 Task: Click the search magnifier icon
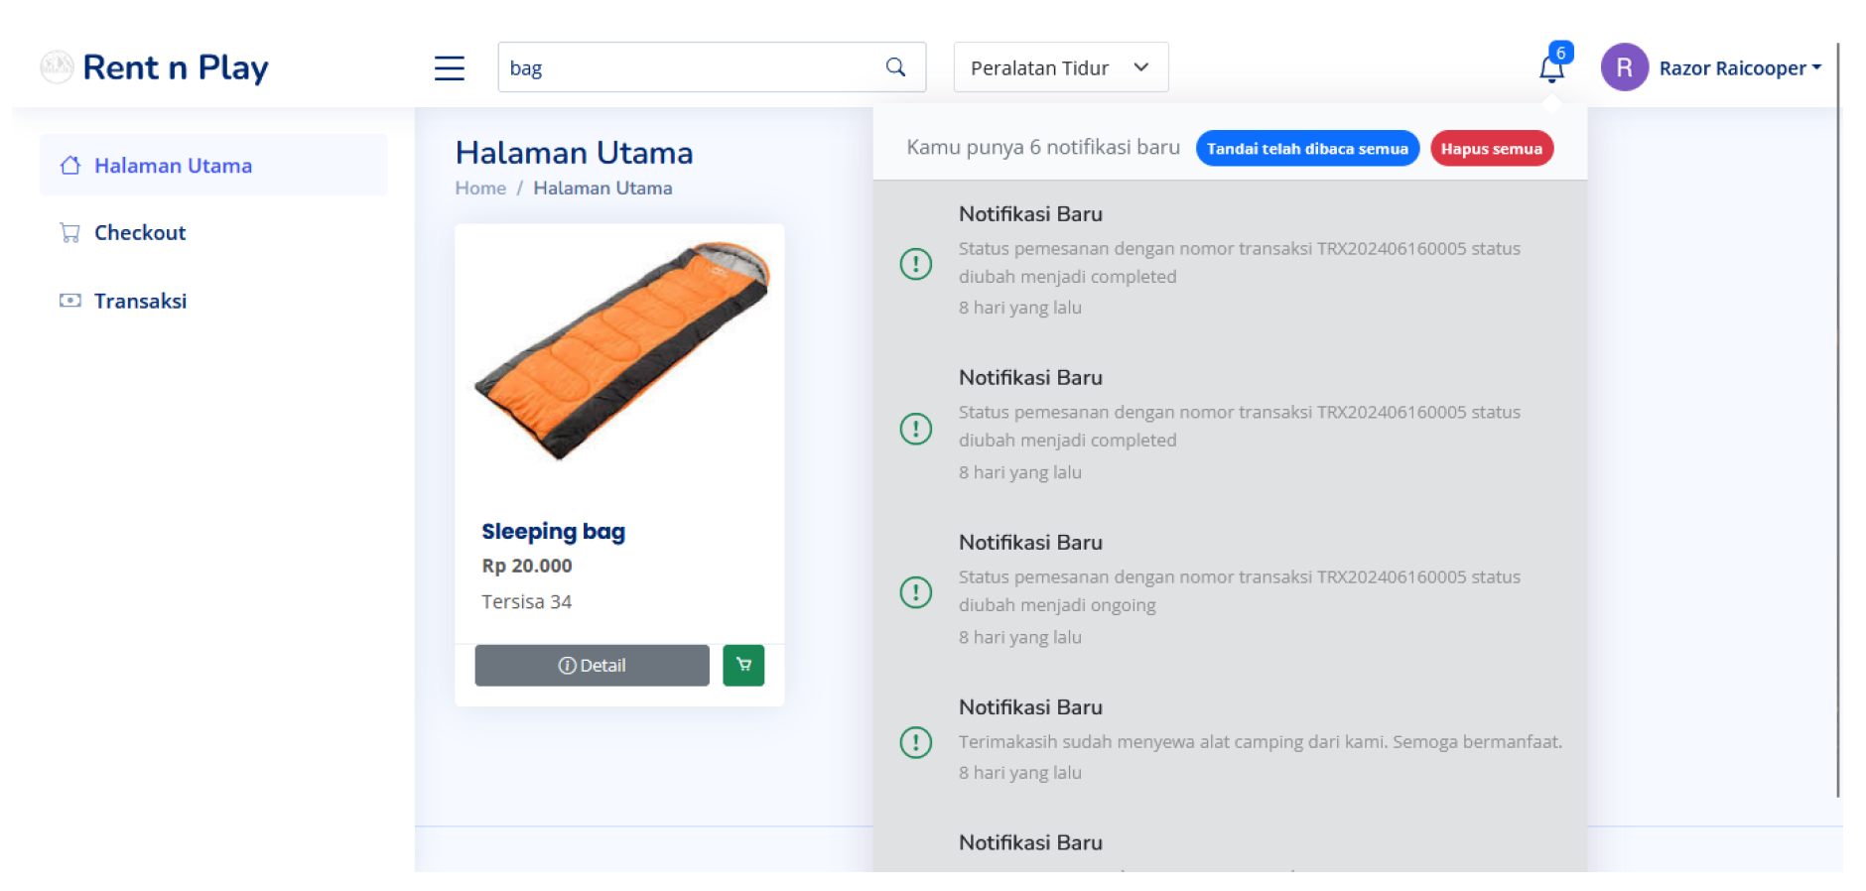pos(895,67)
